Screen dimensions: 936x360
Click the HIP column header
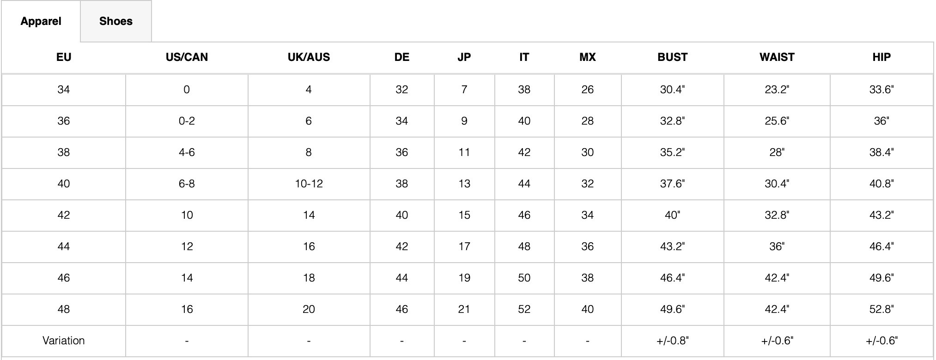click(x=881, y=57)
